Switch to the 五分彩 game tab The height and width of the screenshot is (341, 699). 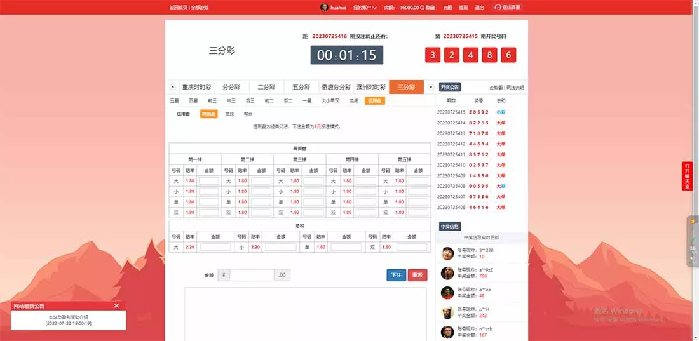[x=301, y=87]
